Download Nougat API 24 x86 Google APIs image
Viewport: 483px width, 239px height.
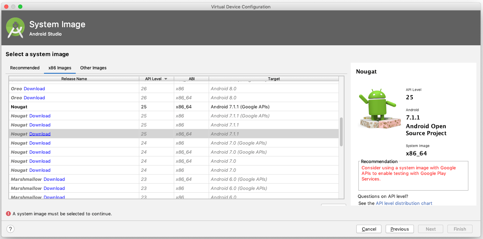point(40,143)
